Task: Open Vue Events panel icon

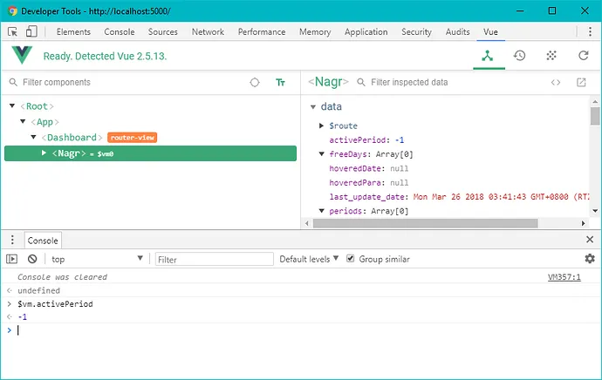Action: [x=551, y=56]
